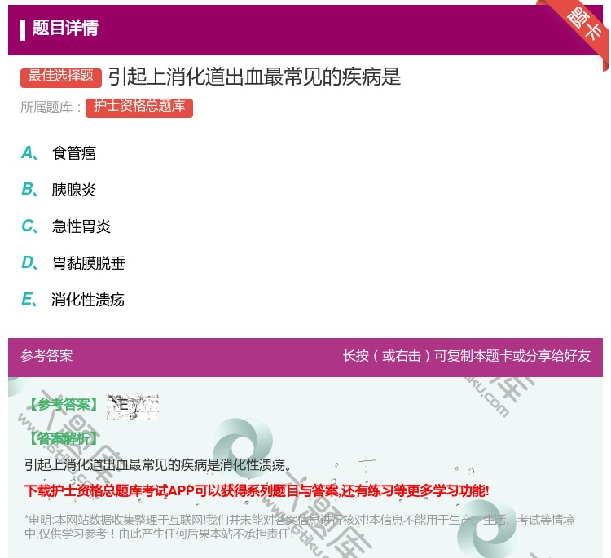Click the question text 引起上消化道出血最常见的疾病是
Screen dimensions: 611x558
(254, 77)
